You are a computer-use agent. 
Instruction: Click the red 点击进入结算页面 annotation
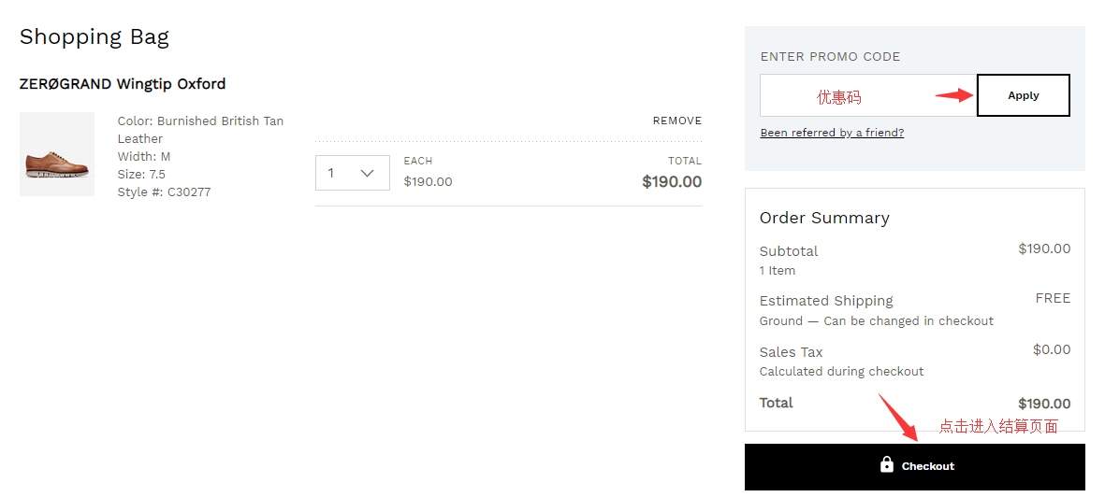point(997,426)
